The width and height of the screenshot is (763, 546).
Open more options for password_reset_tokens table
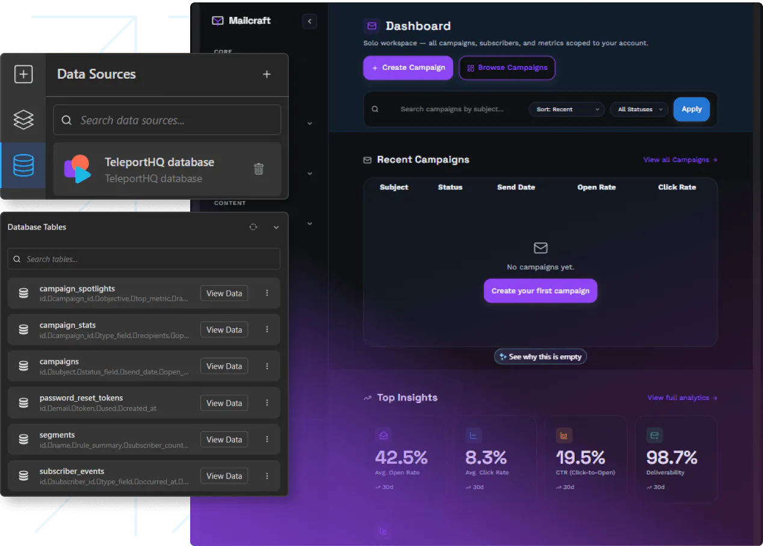click(x=267, y=403)
